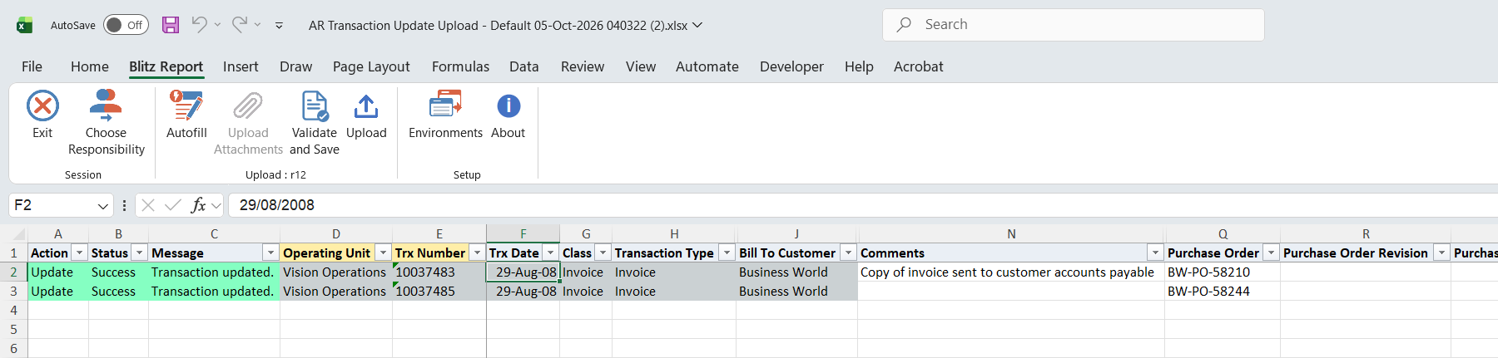Open the Status column filter
1498x358 pixels.
point(140,253)
